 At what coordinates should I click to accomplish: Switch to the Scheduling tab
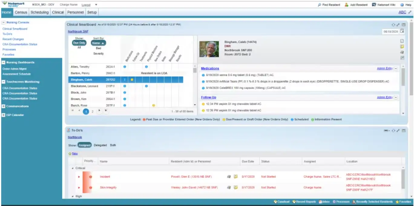tap(39, 12)
